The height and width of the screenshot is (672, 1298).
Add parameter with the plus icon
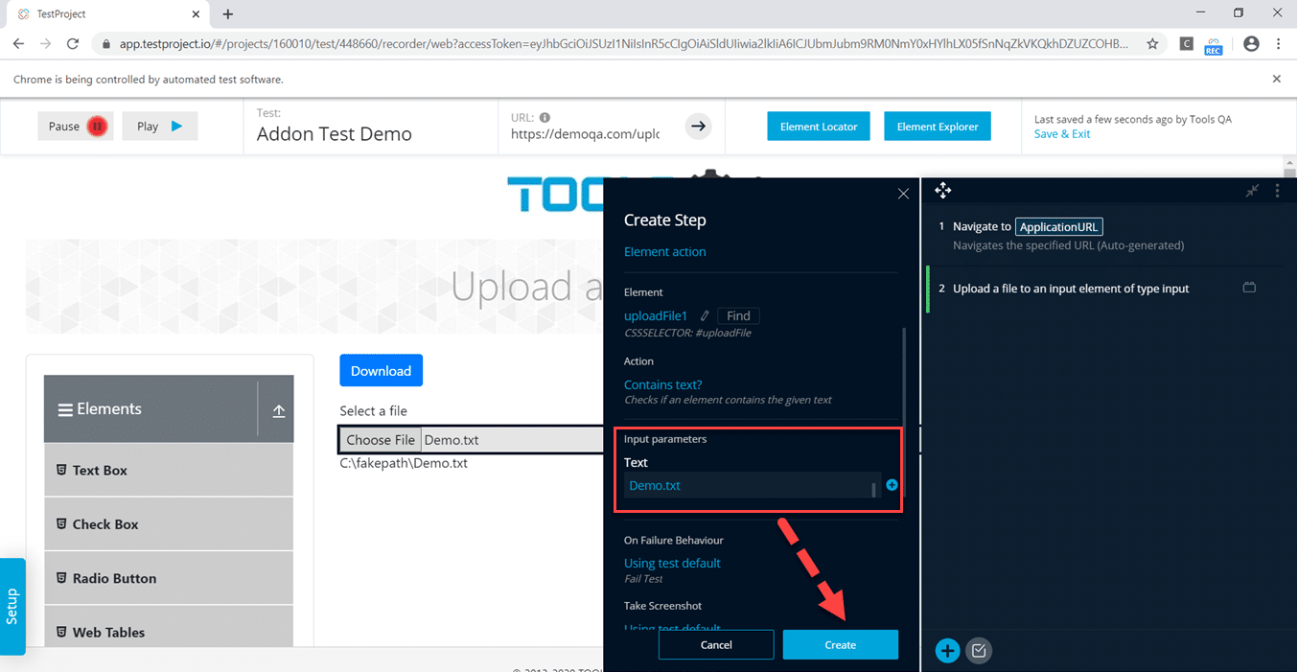(x=892, y=485)
